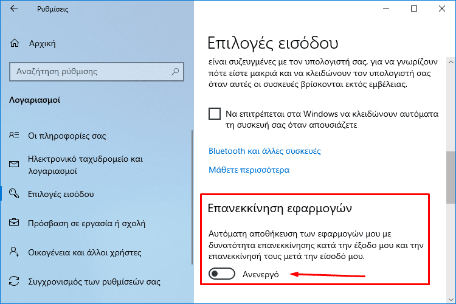
Task: Click the content scrollbar up arrow
Action: [x=451, y=62]
